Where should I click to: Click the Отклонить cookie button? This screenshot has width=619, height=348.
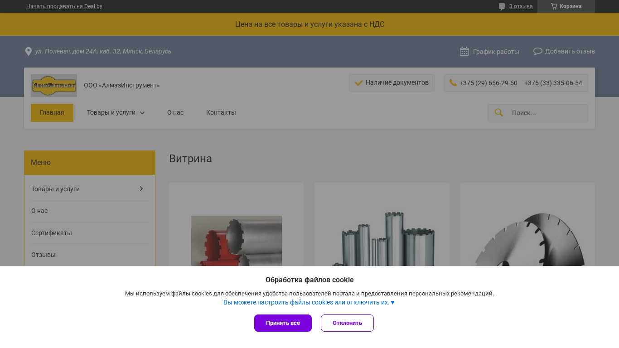coord(347,323)
